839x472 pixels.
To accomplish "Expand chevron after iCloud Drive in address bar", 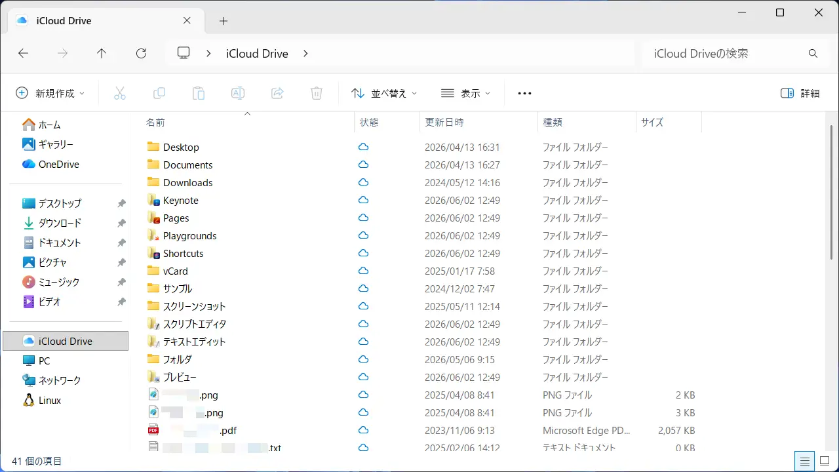I will pos(305,54).
